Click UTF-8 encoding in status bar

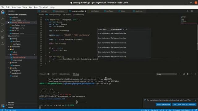point(162,110)
